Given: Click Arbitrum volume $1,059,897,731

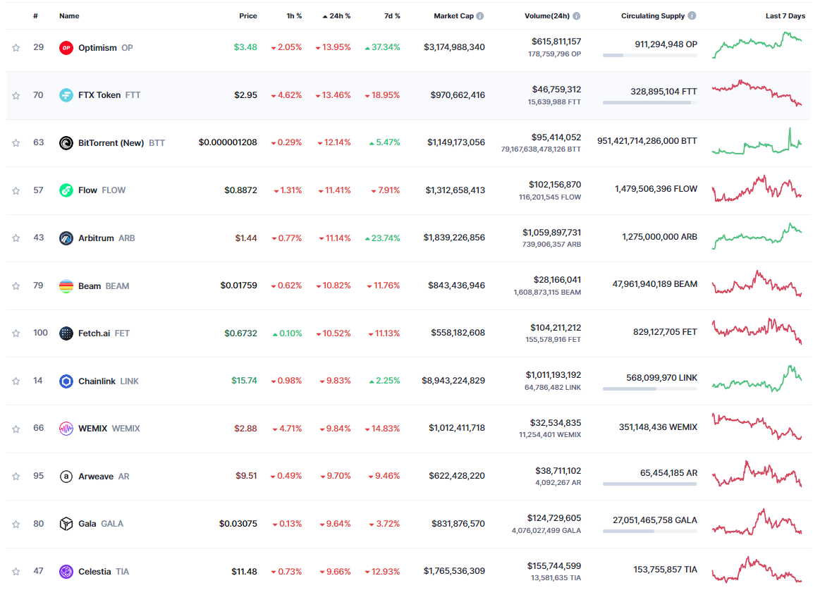Looking at the screenshot, I should point(552,232).
